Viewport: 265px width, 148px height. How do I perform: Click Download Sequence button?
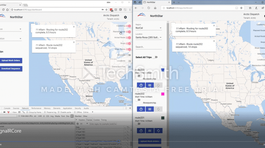11,69
